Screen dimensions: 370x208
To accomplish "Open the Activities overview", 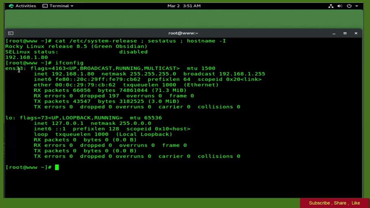I will click(22, 6).
